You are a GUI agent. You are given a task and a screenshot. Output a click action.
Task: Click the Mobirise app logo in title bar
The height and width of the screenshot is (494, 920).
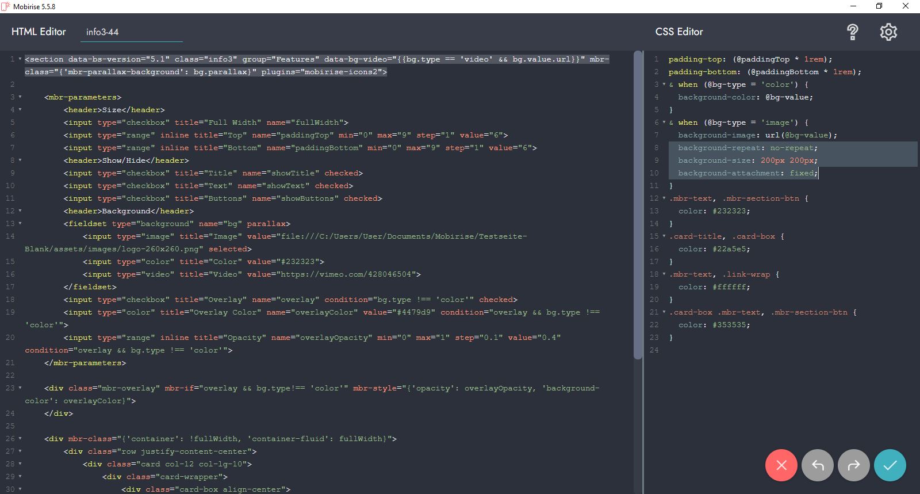pos(6,6)
